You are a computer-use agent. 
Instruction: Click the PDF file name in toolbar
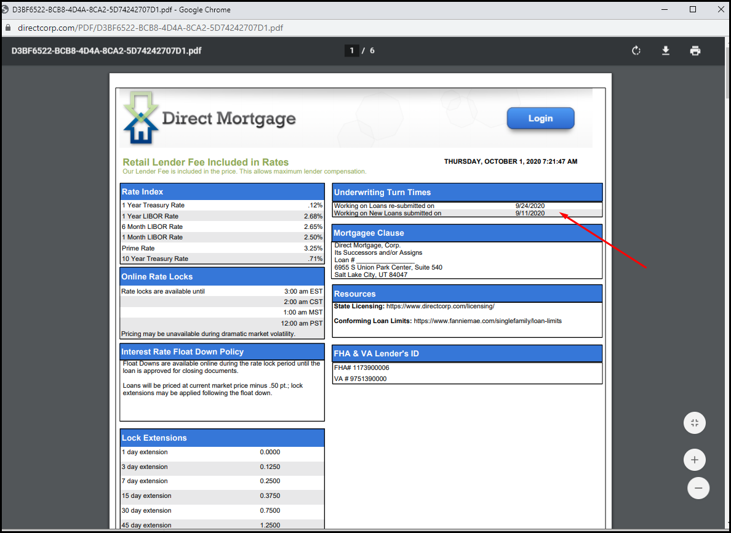(x=106, y=51)
